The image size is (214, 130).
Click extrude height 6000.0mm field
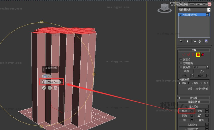coord(53,82)
